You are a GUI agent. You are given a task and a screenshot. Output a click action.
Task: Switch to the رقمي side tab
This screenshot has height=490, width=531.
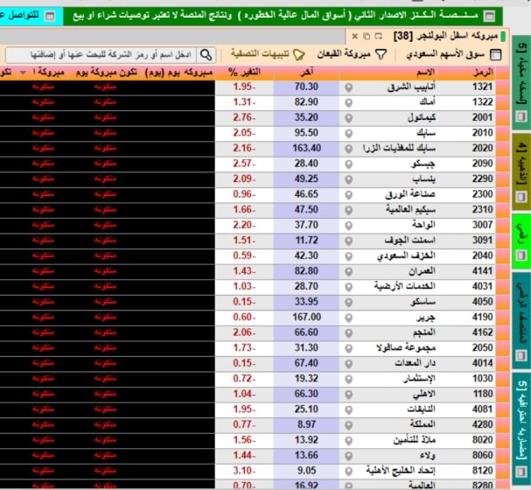click(x=521, y=241)
